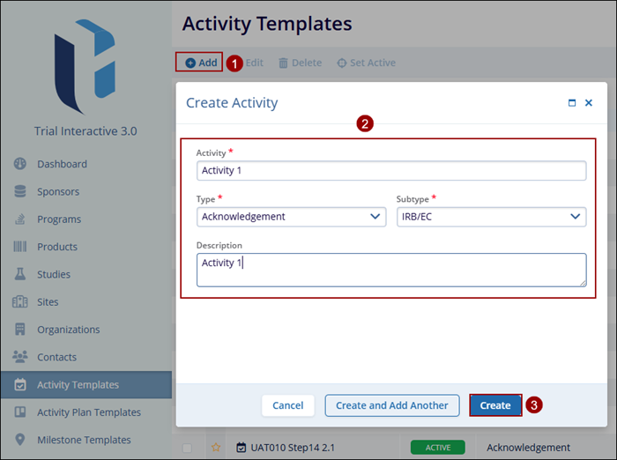Viewport: 617px width, 460px height.
Task: Click Create and Add Another
Action: coord(391,405)
